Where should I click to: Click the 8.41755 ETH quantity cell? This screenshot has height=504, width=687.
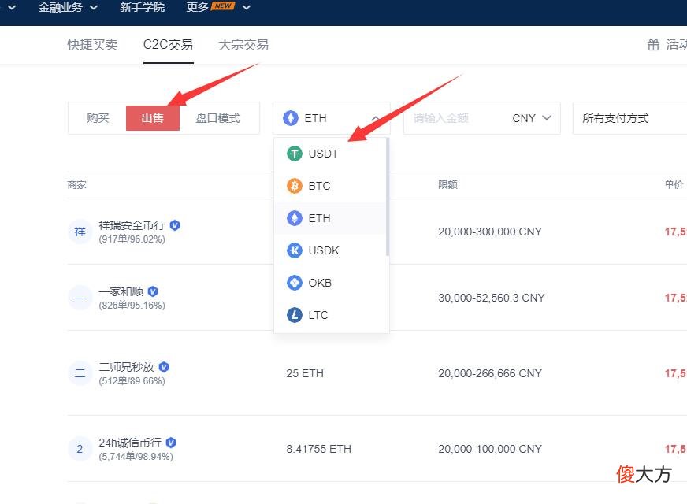(x=319, y=449)
